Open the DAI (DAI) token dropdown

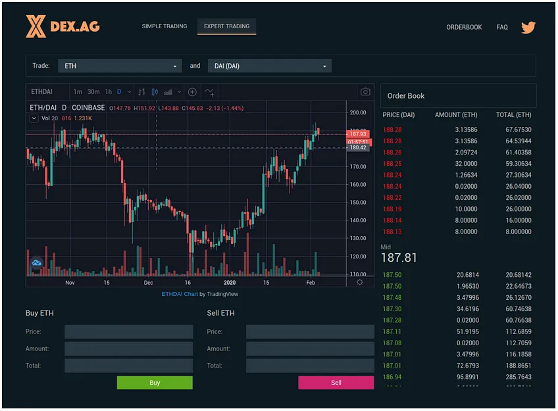click(x=269, y=66)
